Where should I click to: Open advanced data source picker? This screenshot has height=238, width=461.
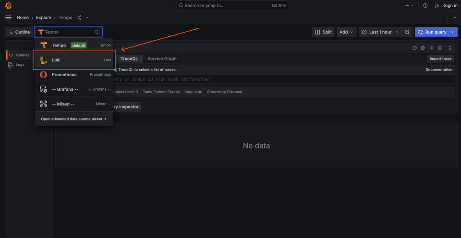[x=73, y=119]
